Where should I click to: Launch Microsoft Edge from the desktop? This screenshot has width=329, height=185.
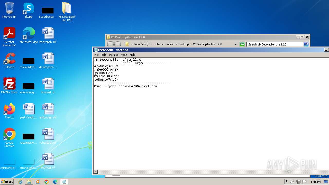(x=29, y=35)
